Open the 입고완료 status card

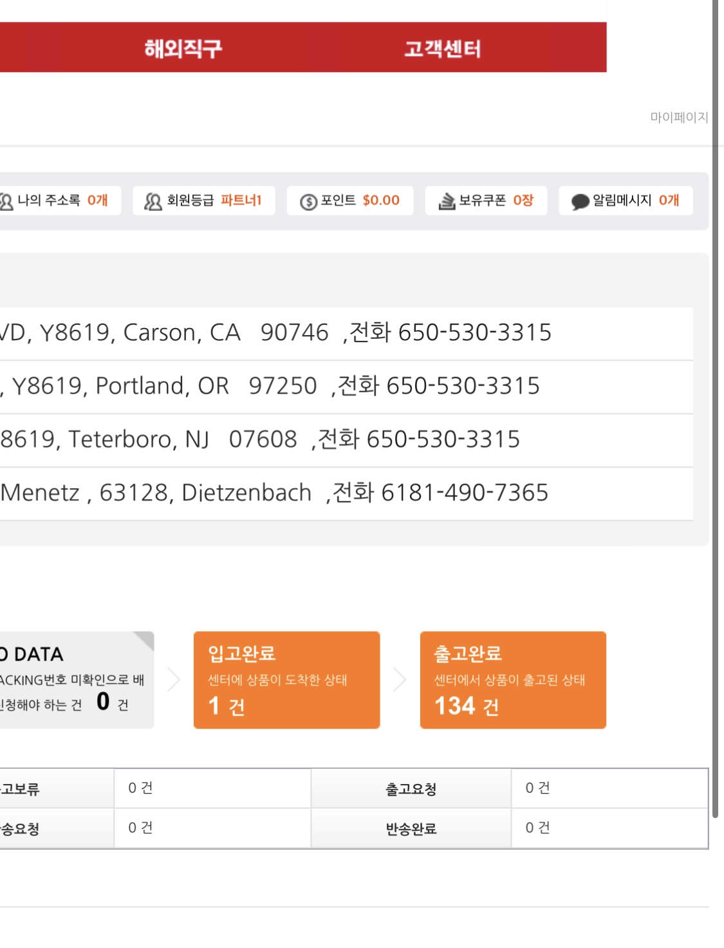click(x=286, y=680)
